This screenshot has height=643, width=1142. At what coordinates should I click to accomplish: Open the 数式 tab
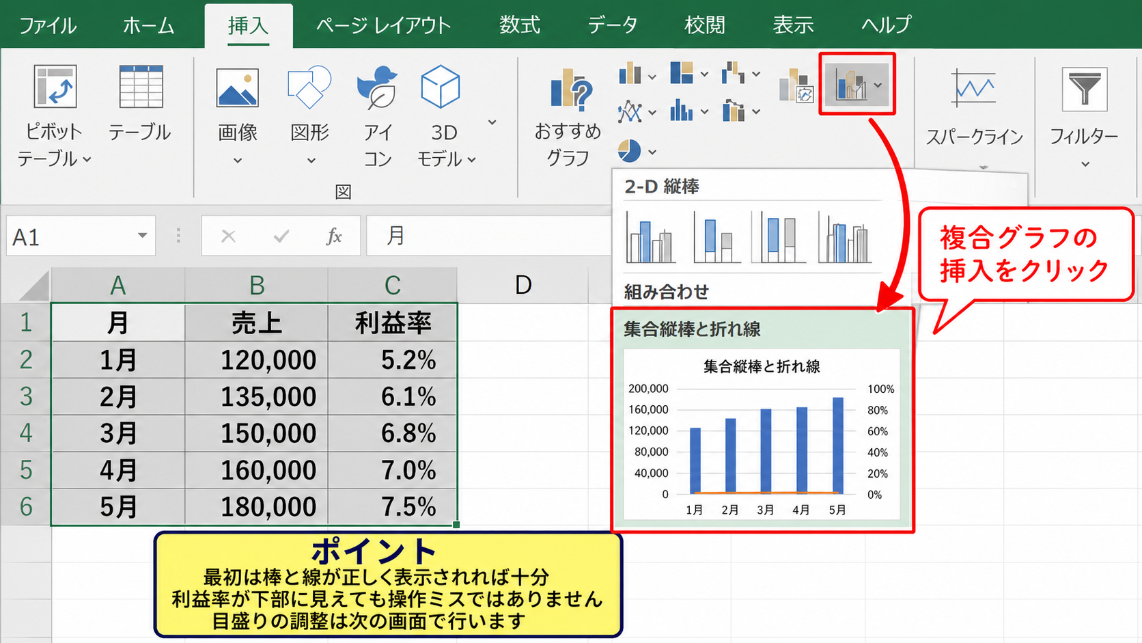click(x=520, y=25)
